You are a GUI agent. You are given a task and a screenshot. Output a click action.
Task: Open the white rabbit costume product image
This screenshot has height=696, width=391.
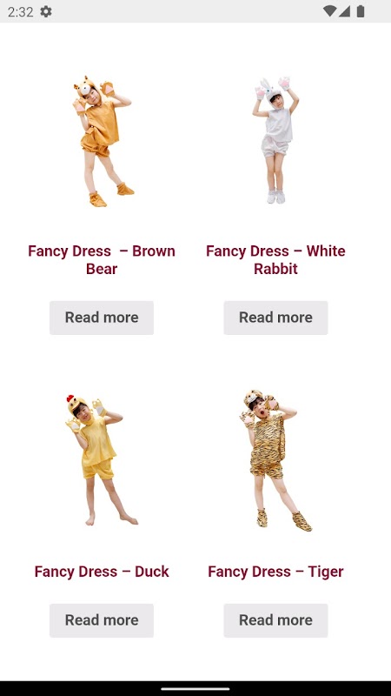pos(275,141)
